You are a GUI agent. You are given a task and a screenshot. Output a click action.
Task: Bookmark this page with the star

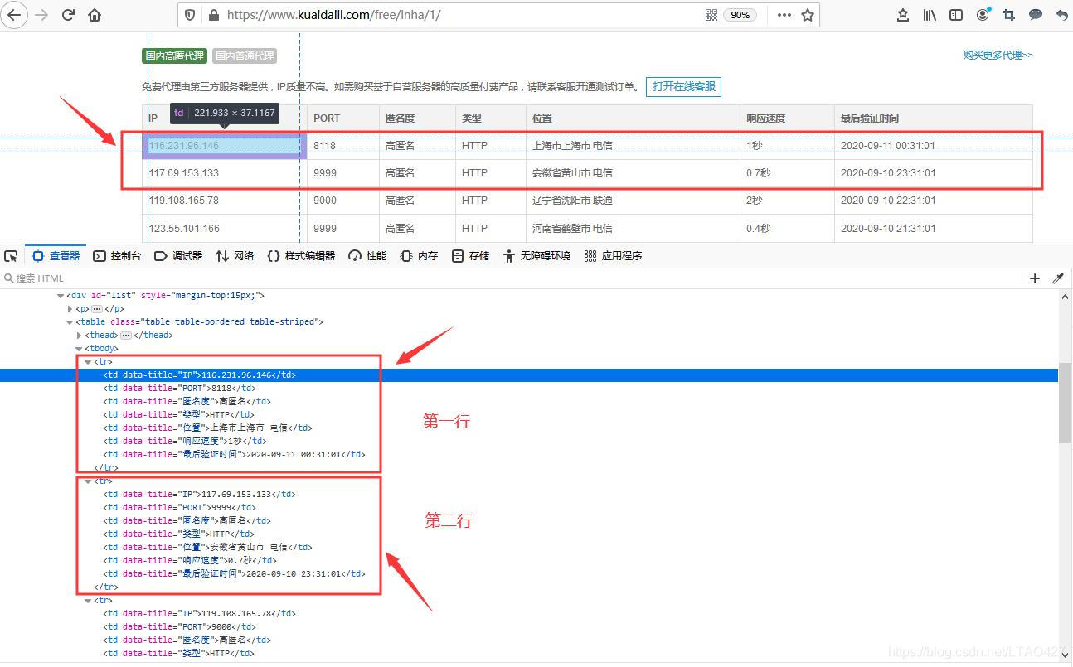point(808,15)
